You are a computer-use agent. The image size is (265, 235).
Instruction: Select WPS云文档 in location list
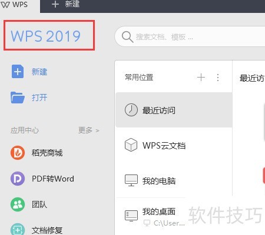point(174,145)
